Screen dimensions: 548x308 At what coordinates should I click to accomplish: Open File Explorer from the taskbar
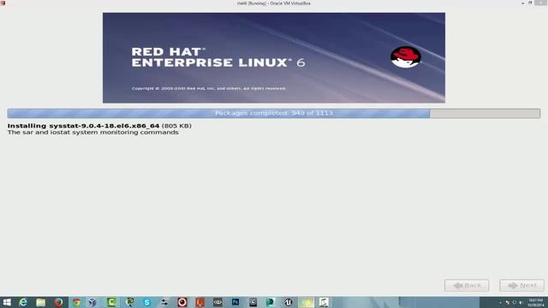click(41, 302)
